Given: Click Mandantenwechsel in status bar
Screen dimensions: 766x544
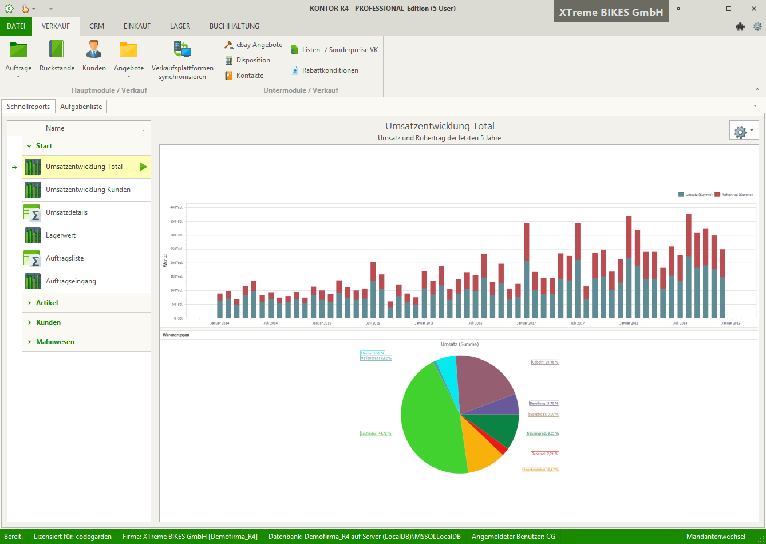Looking at the screenshot, I should [716, 537].
